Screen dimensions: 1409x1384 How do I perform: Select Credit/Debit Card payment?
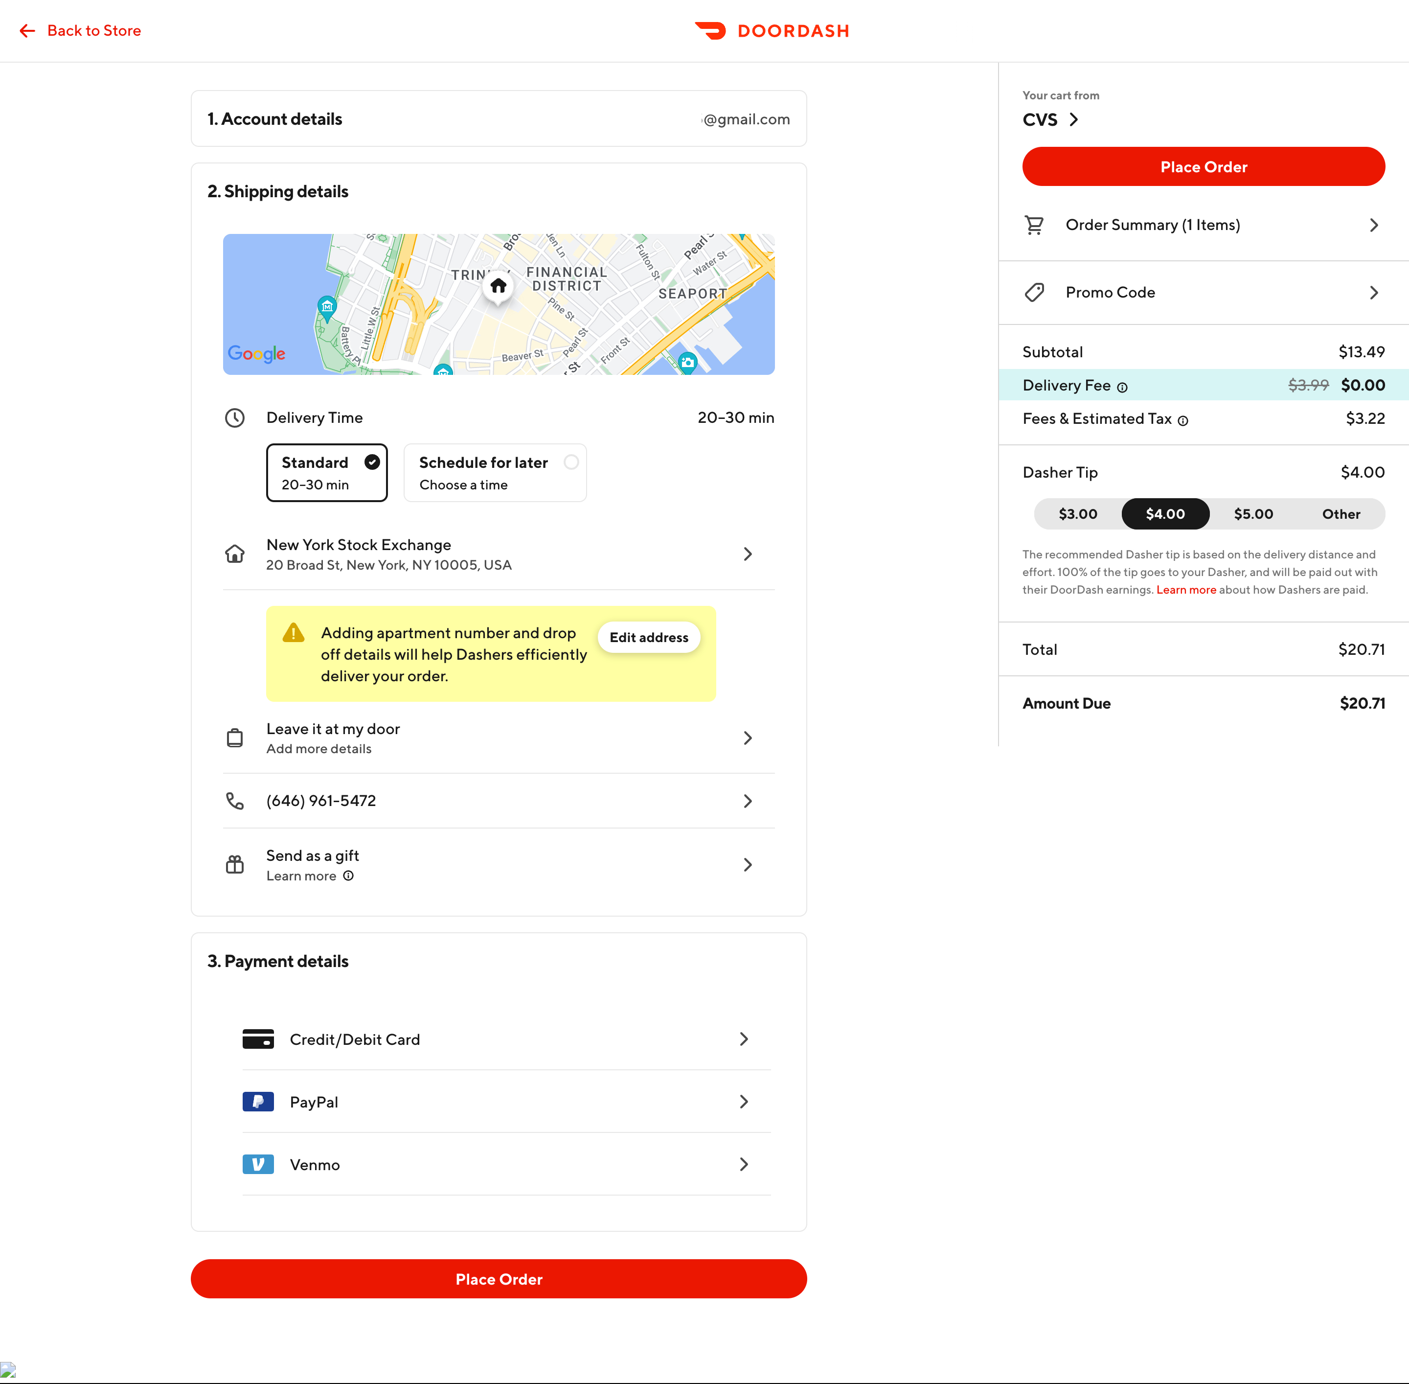tap(506, 1038)
